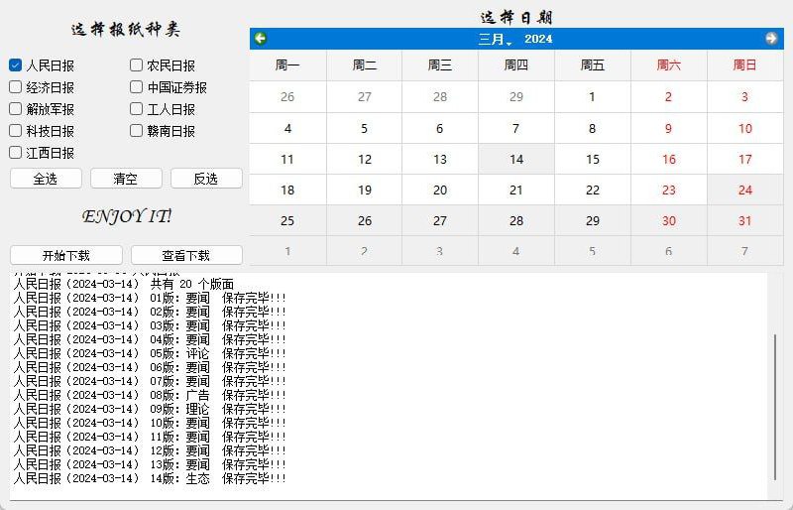Choose March 11 on the calendar

point(287,159)
